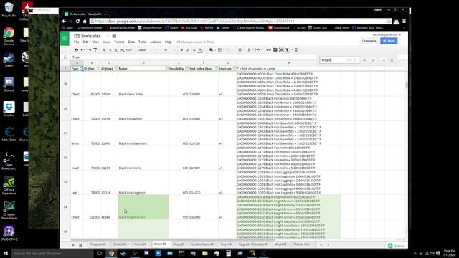
Task: Click the Explore button at bottom right
Action: click(397, 246)
